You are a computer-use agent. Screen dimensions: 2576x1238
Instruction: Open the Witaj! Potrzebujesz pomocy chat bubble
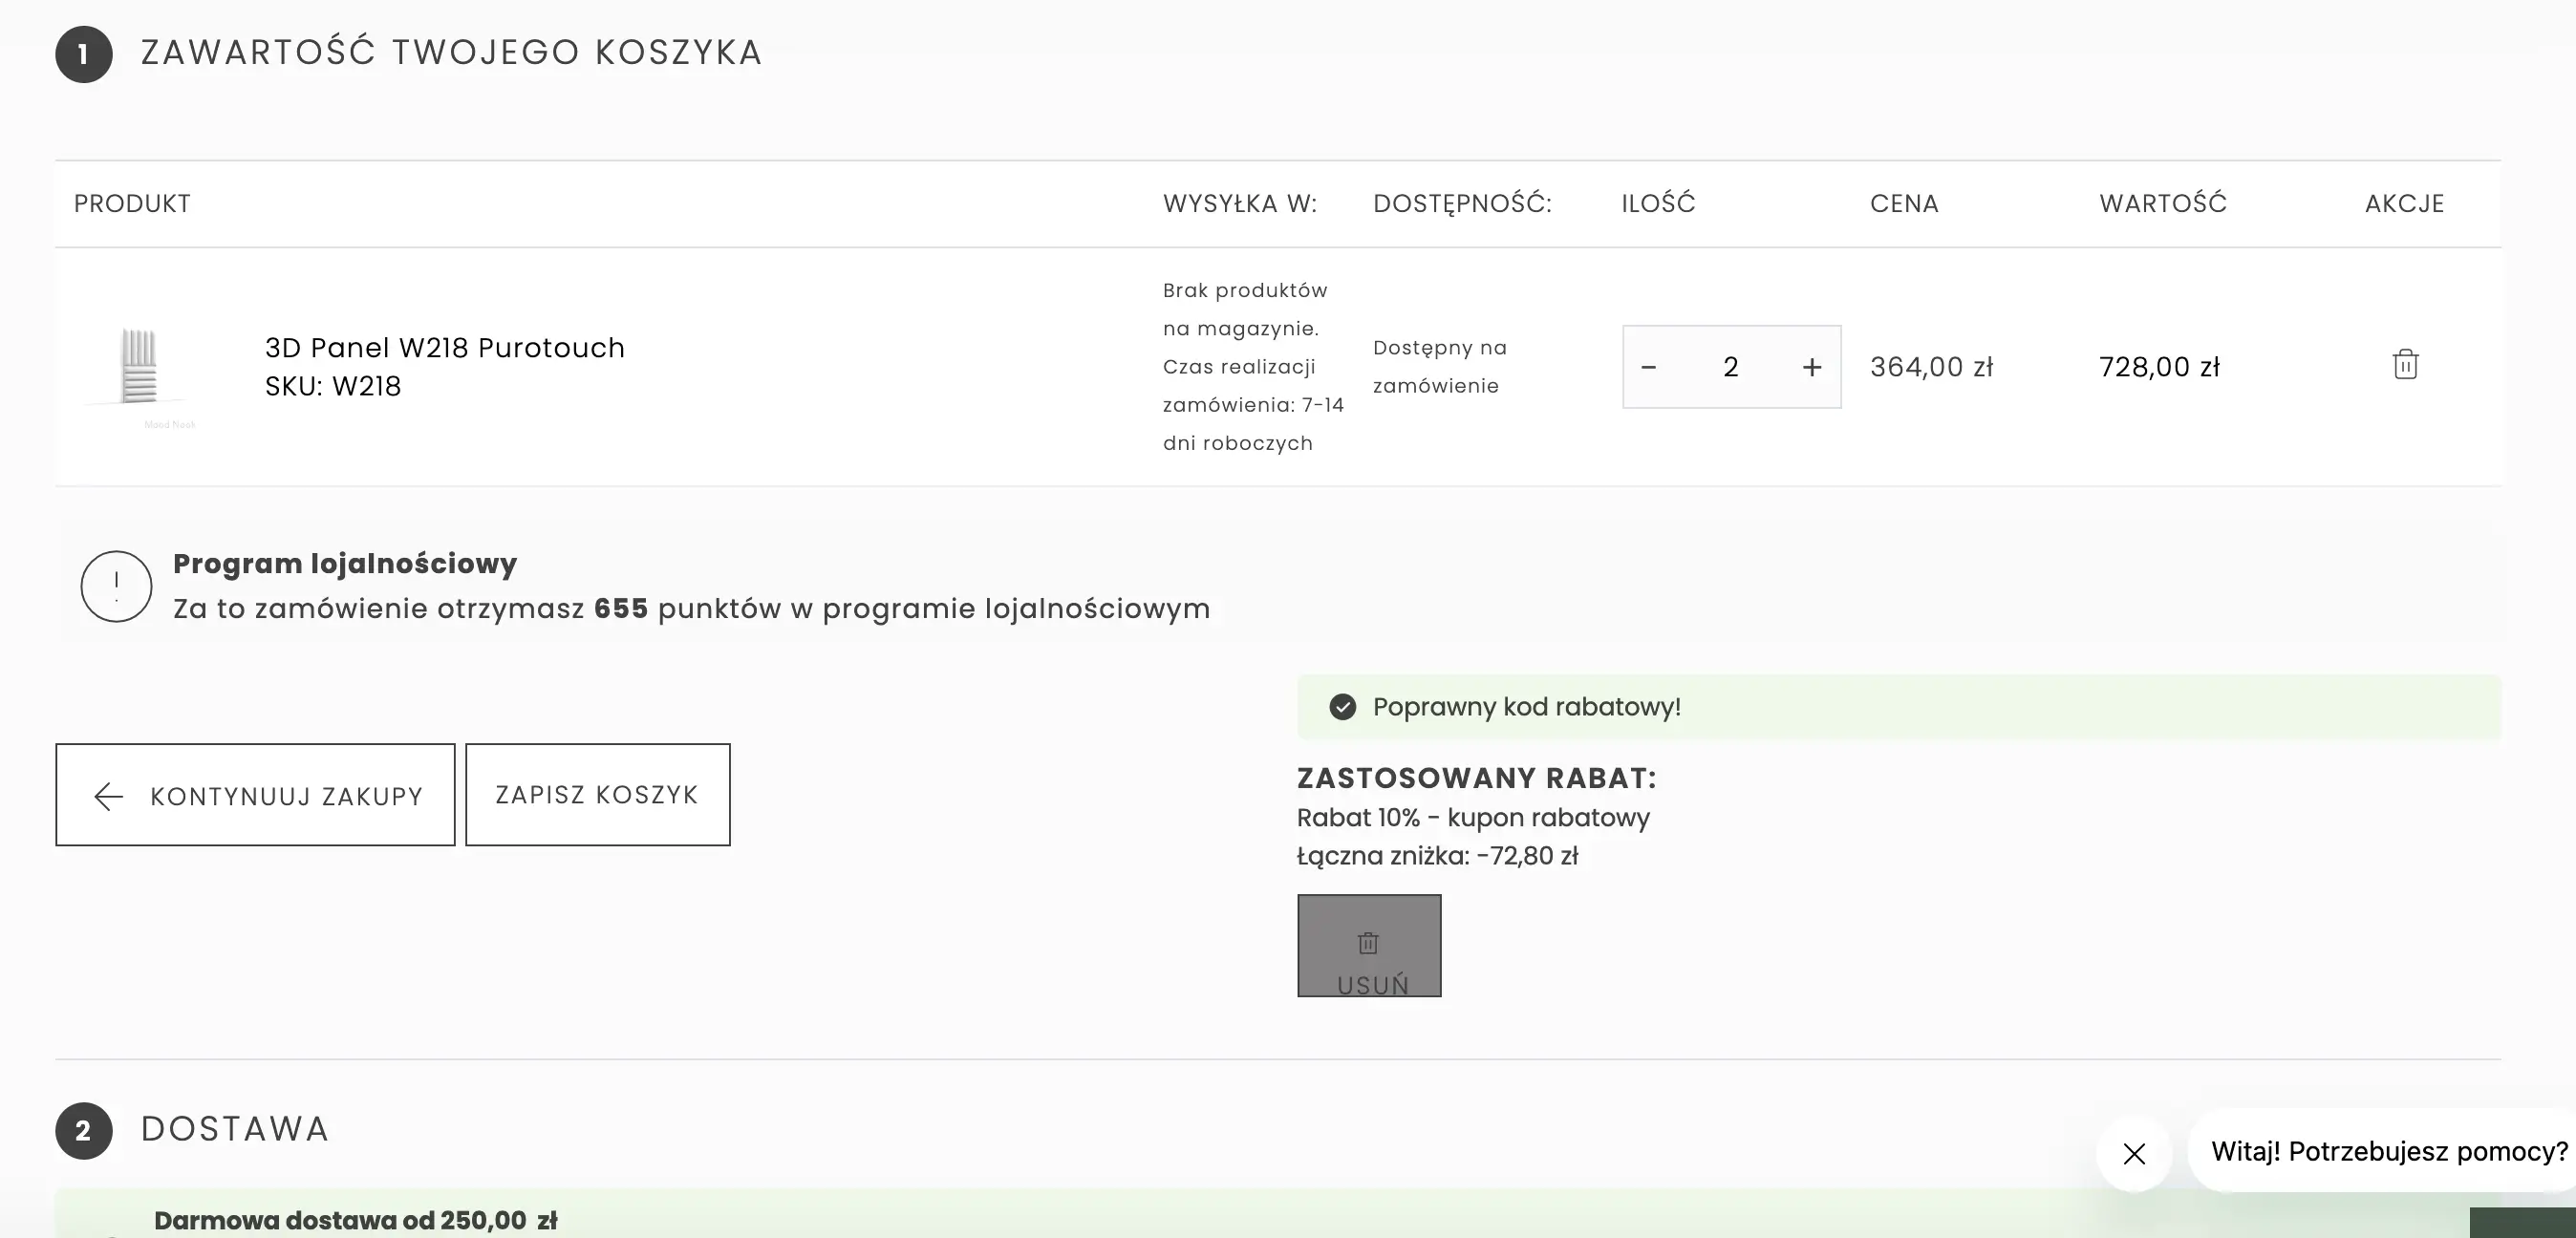point(2388,1151)
